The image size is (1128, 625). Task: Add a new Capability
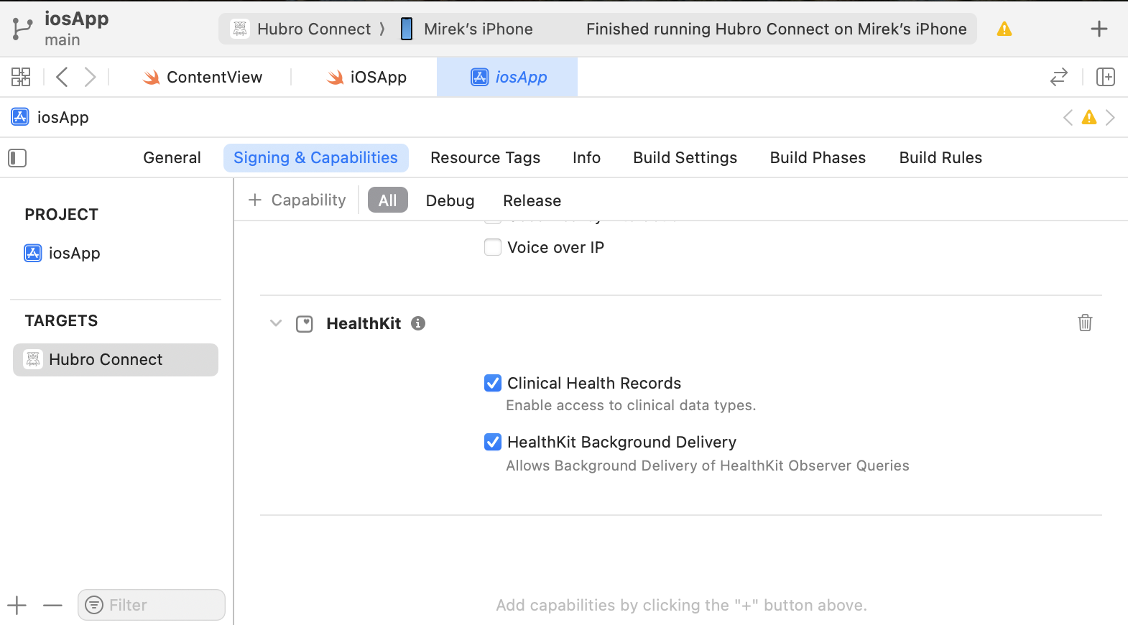tap(297, 200)
